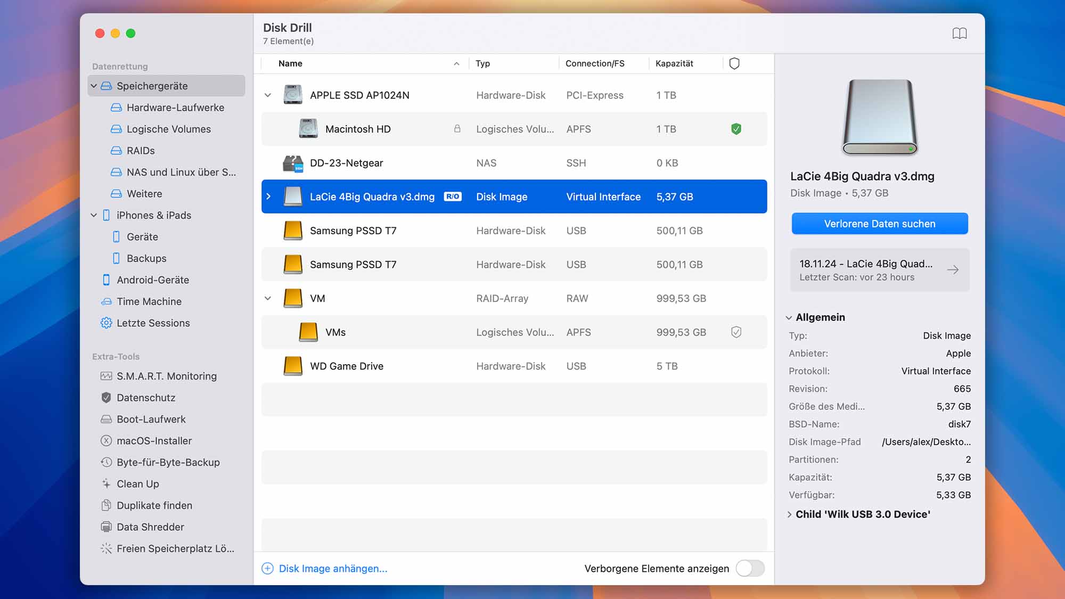Select the Macintosh HD volume row

click(514, 129)
